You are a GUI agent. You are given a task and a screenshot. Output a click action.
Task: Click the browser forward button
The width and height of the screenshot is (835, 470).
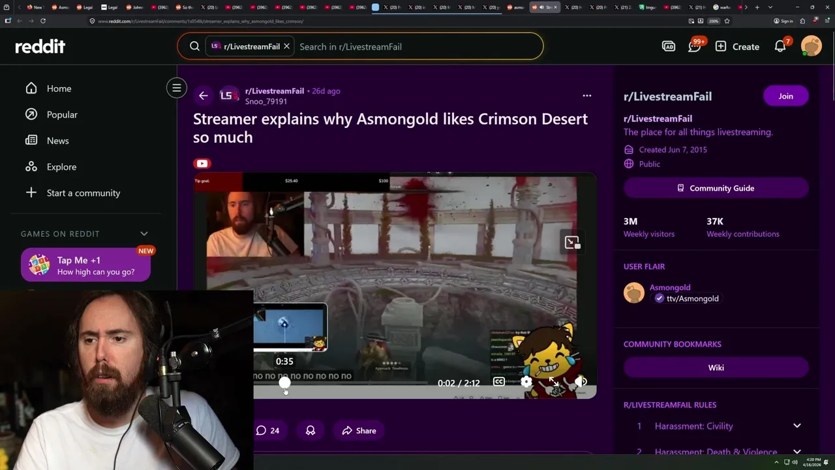click(x=31, y=21)
